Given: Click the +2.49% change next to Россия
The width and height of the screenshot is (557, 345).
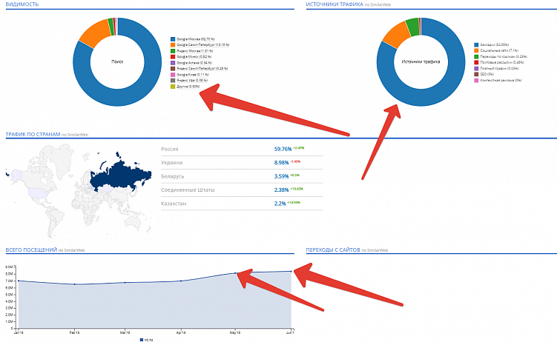Looking at the screenshot, I should [299, 148].
